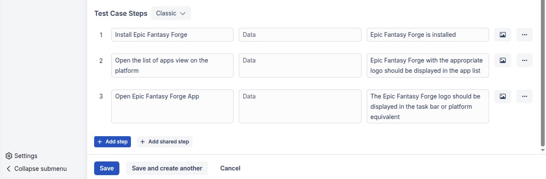Click Save and create another
The height and width of the screenshot is (179, 546).
(x=167, y=168)
